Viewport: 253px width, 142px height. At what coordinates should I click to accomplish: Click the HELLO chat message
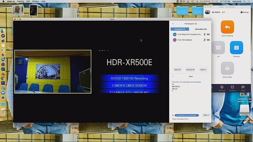coord(175,89)
